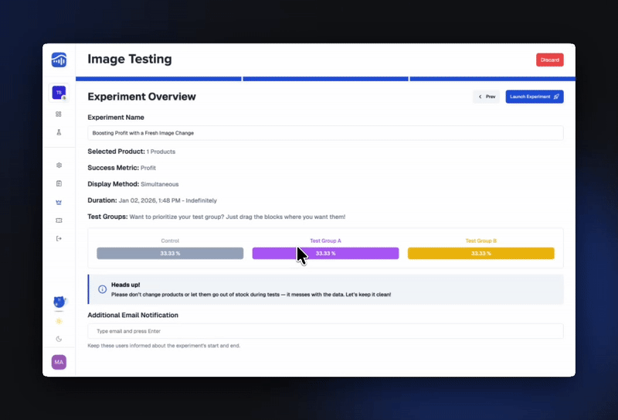Image resolution: width=618 pixels, height=420 pixels.
Task: Open the dashboard grid icon in sidebar
Action: 59,114
